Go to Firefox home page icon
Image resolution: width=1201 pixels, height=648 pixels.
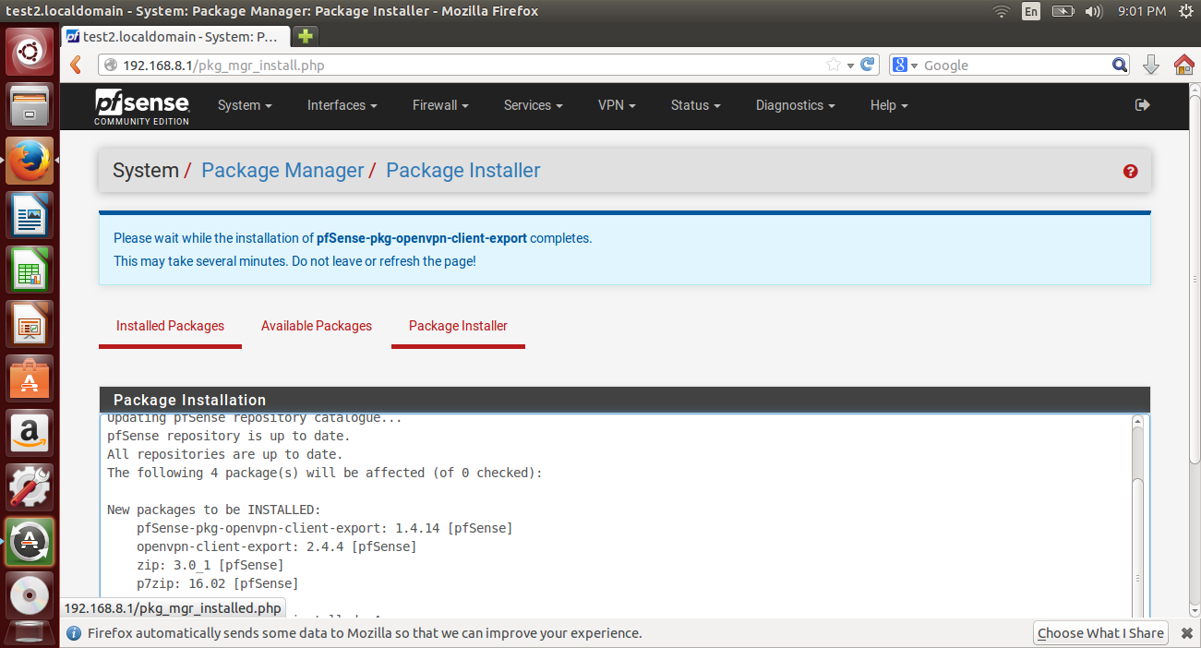pos(1183,65)
